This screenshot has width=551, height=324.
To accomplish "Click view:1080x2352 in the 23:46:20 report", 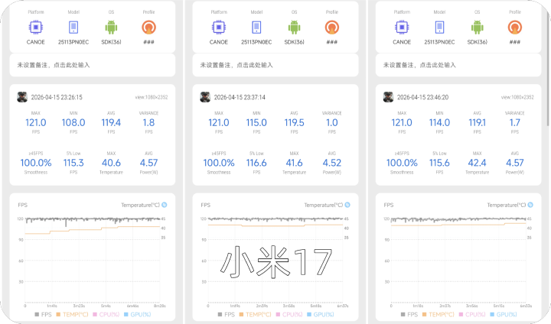I will [517, 97].
